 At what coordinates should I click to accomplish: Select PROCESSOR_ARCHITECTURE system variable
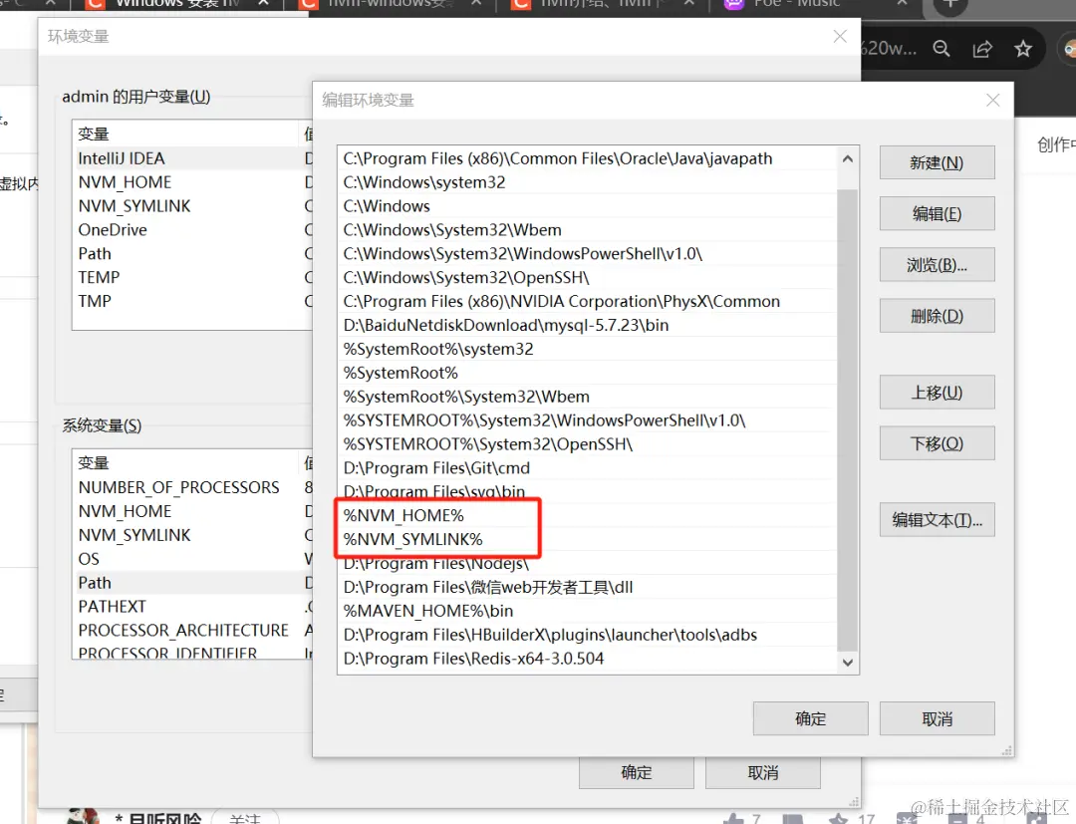192,630
